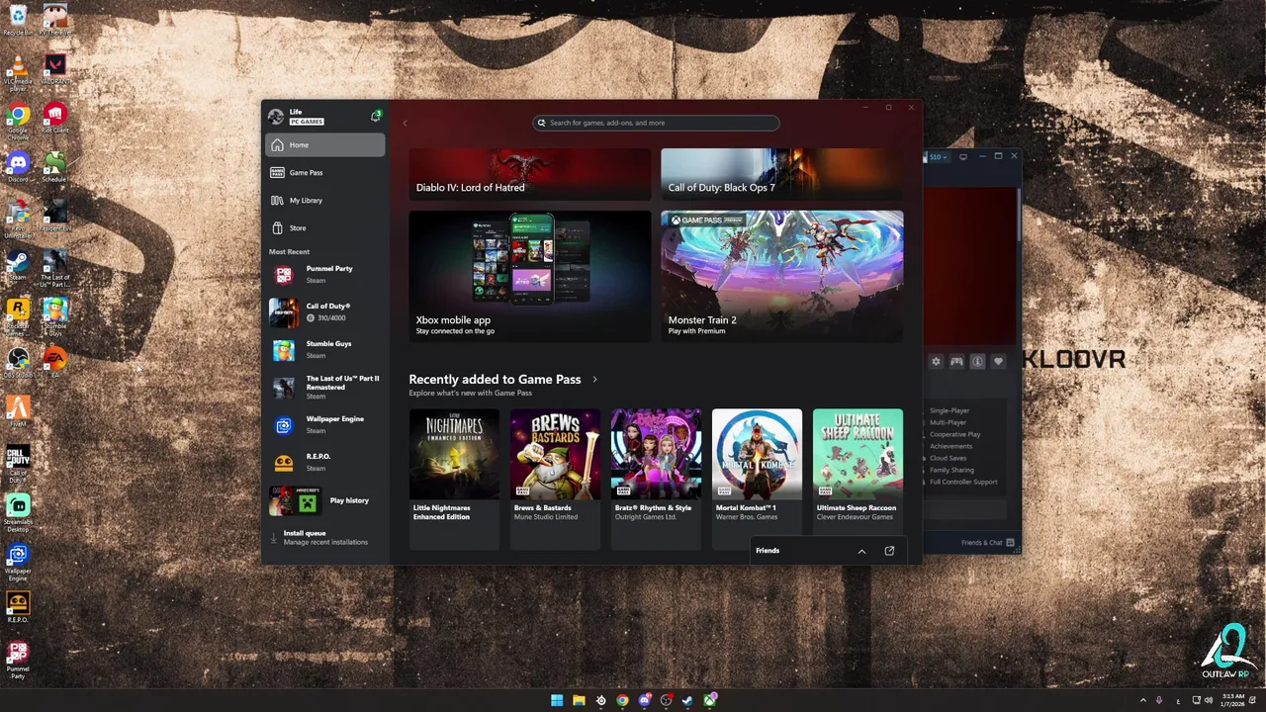The image size is (1266, 712).
Task: Open taskbar volume control
Action: 1208,700
